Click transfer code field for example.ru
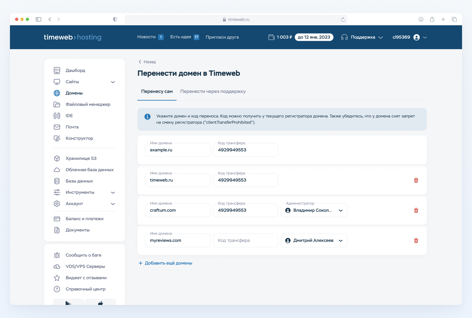 point(246,150)
